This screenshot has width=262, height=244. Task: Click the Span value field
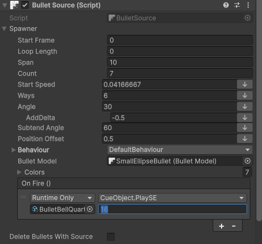click(x=180, y=62)
